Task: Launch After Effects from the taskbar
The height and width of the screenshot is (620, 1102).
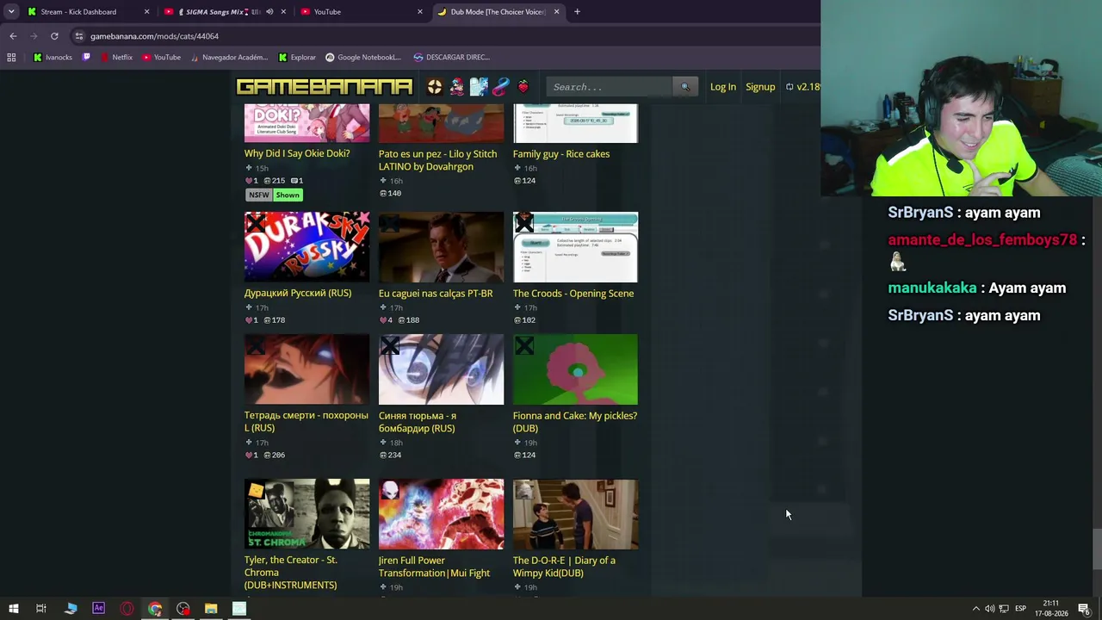Action: tap(98, 609)
